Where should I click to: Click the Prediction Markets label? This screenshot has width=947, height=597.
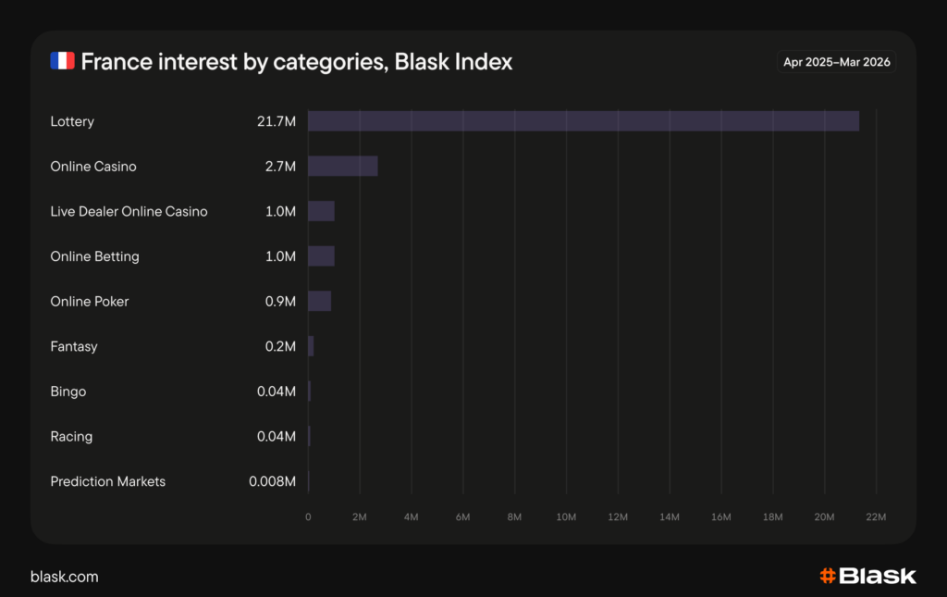click(108, 481)
